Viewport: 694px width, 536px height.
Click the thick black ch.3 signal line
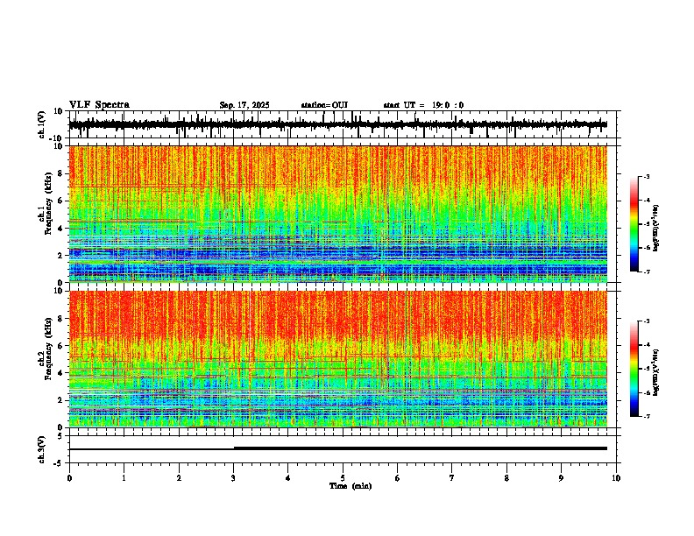(x=421, y=448)
